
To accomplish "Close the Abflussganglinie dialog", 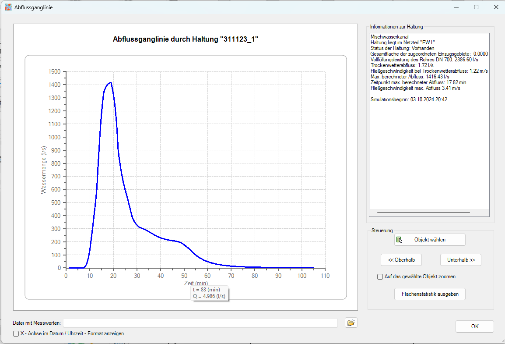I will [495, 7].
